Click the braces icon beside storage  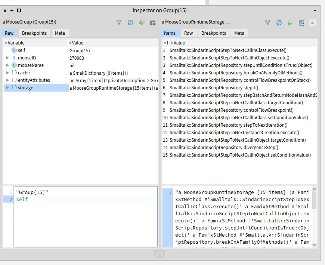[14, 87]
